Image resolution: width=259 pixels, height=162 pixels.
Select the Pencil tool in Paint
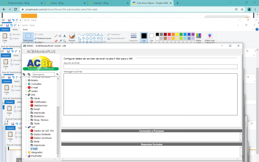56,36
